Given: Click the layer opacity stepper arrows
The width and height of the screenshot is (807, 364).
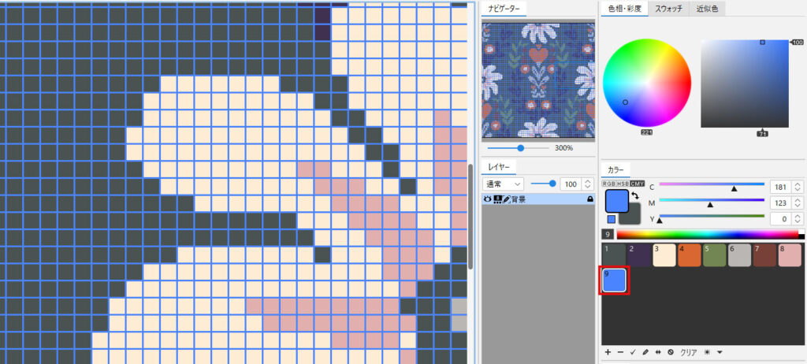Looking at the screenshot, I should [588, 184].
